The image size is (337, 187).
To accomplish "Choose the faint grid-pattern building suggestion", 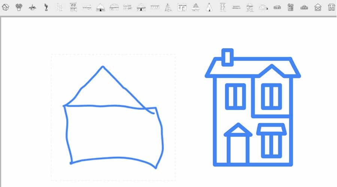I will (60, 7).
